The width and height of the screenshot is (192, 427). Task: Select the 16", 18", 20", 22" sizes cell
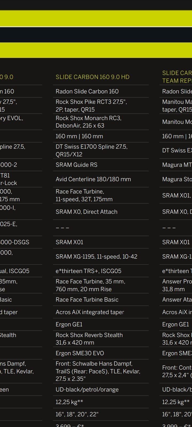coord(77,414)
